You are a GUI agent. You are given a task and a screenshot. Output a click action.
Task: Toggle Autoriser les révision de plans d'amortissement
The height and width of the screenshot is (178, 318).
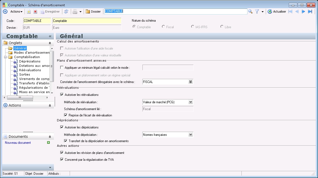coord(62,153)
